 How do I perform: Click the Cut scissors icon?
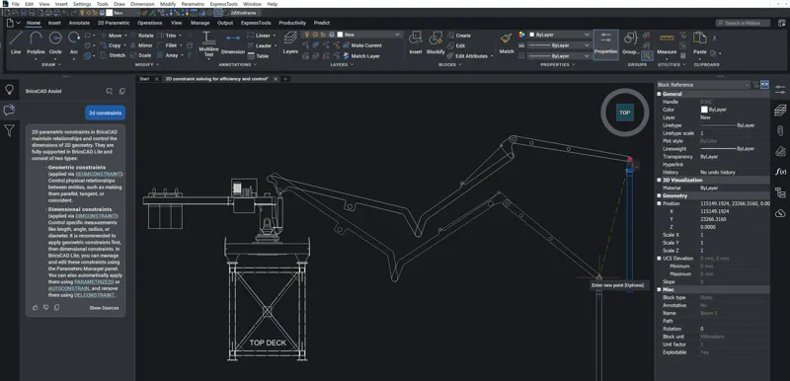(714, 38)
